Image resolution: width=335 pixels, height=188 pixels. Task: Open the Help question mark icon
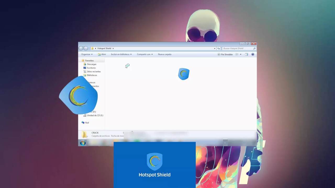[x=253, y=54]
